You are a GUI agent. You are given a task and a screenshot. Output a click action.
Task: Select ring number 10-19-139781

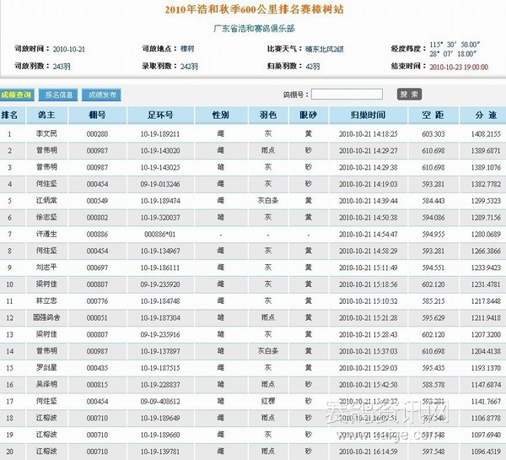pyautogui.click(x=160, y=452)
